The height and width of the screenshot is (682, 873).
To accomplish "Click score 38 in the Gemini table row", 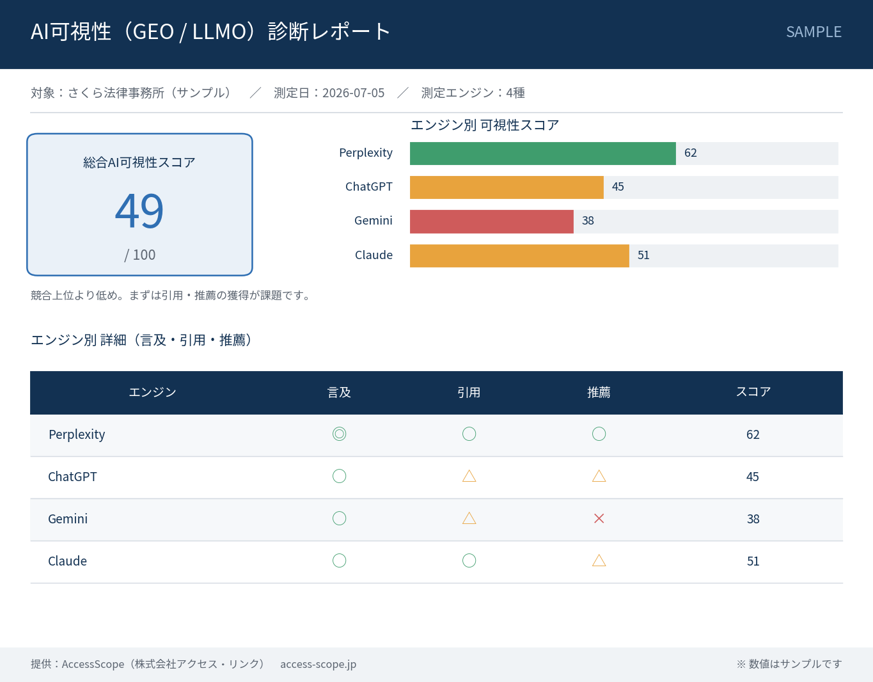I will 753,519.
